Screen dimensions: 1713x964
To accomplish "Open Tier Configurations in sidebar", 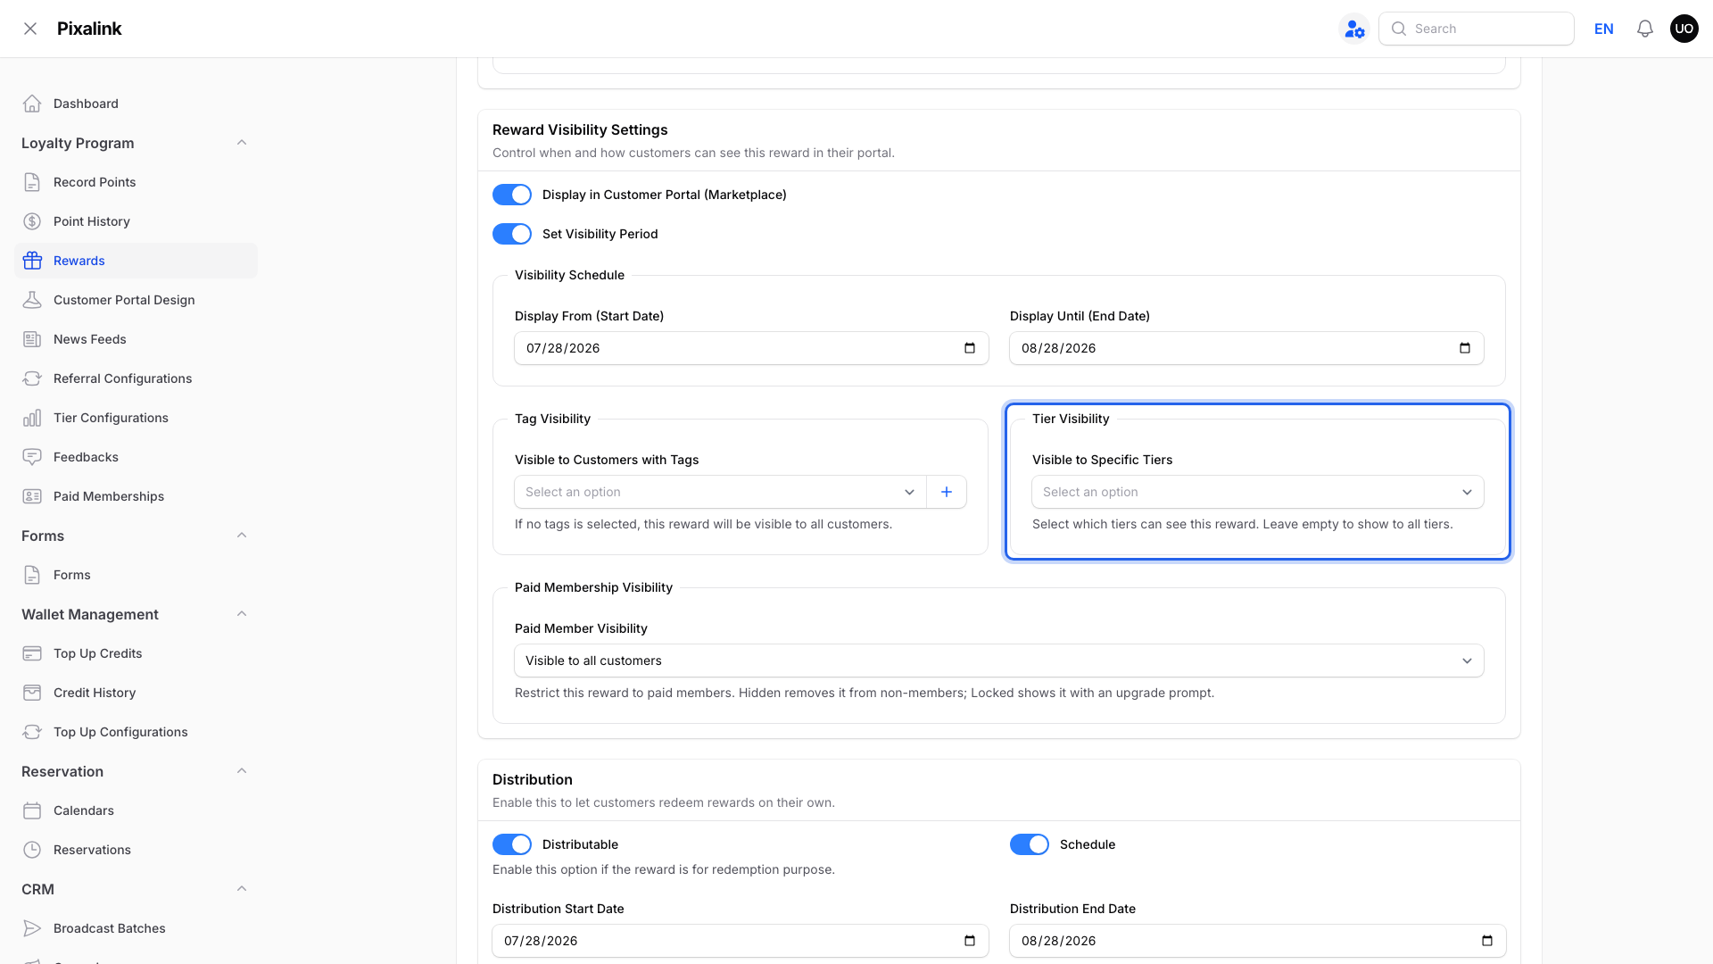I will click(136, 418).
